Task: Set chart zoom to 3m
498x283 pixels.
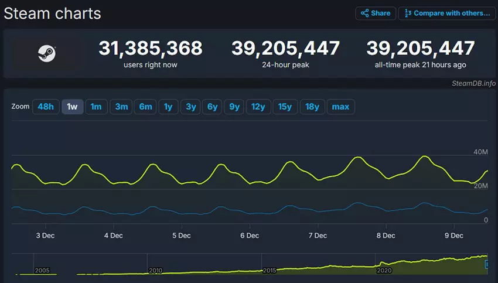Action: tap(121, 107)
